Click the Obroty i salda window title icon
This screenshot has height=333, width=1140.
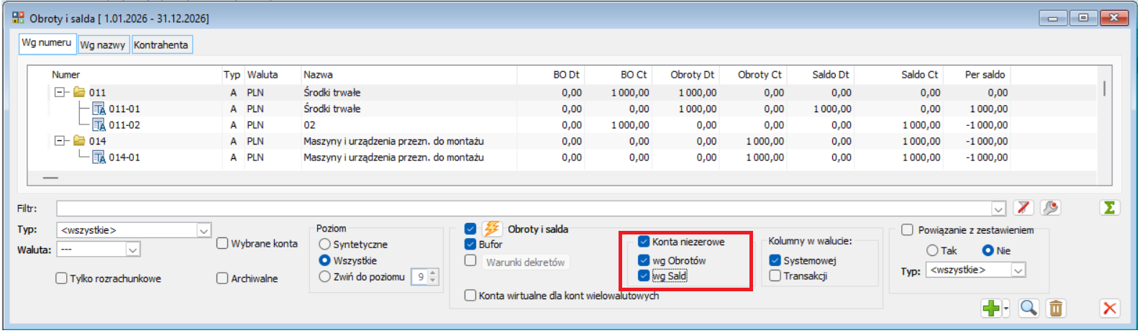pyautogui.click(x=18, y=17)
